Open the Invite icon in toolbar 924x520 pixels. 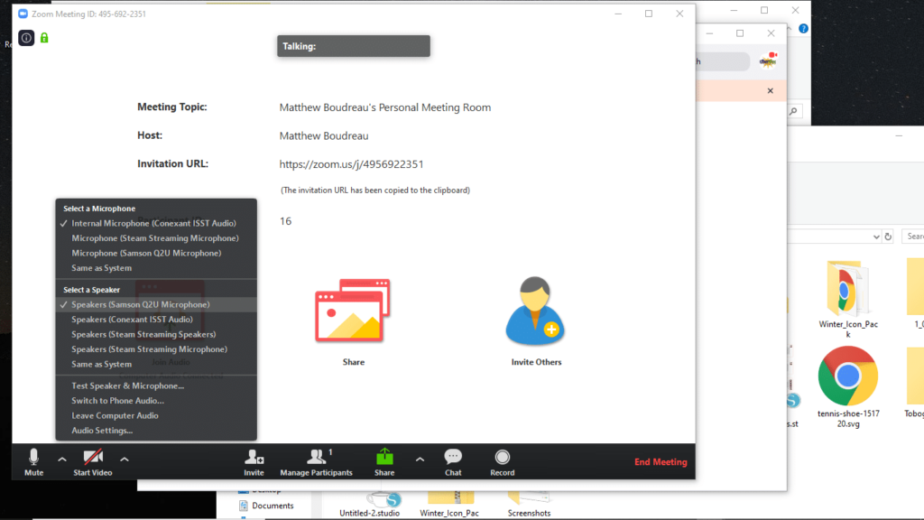254,457
